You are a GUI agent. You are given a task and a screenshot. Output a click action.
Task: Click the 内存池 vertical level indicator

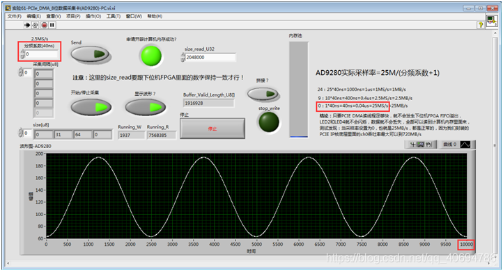tap(299, 90)
